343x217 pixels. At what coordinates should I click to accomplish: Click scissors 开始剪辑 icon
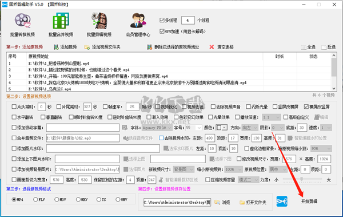tap(282, 201)
